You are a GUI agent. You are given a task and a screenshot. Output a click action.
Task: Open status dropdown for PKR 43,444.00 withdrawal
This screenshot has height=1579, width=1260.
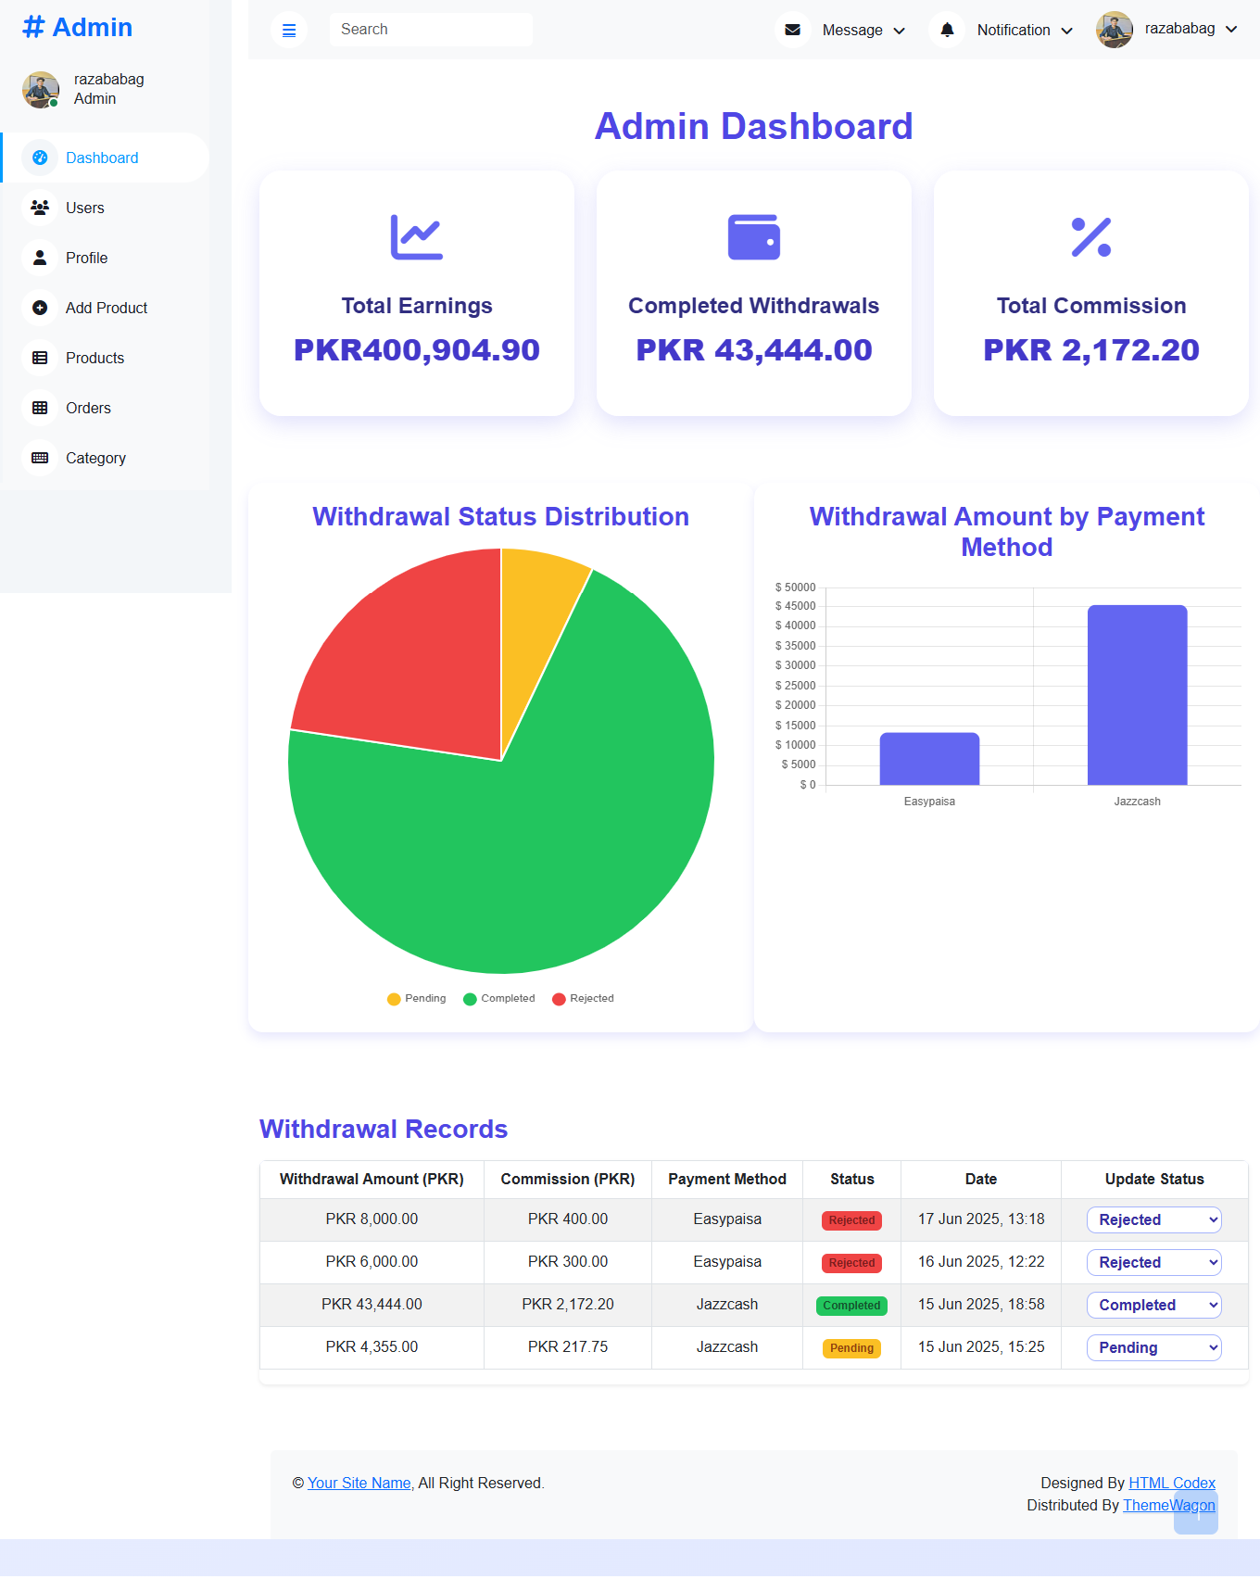[x=1153, y=1305]
